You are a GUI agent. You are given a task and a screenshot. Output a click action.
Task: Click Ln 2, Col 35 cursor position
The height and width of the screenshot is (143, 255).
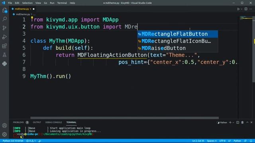(x=198, y=141)
